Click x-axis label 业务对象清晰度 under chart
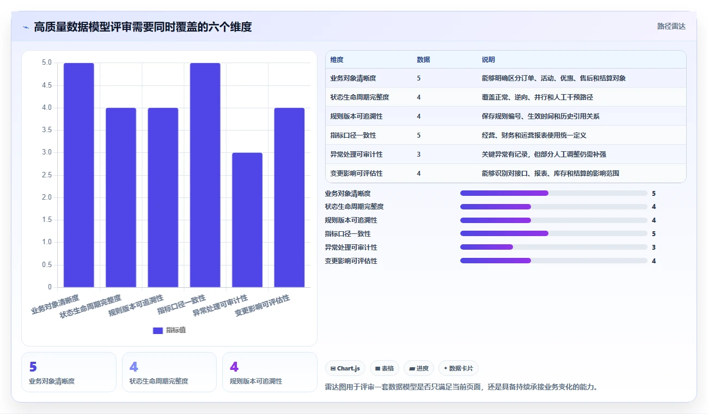Screen dimensions: 708x414 click(x=56, y=305)
